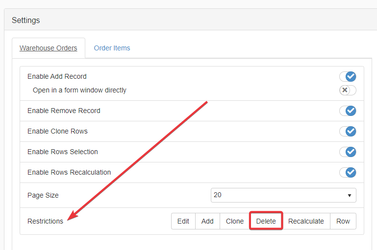Disable the Enable Add Record toggle

[348, 77]
